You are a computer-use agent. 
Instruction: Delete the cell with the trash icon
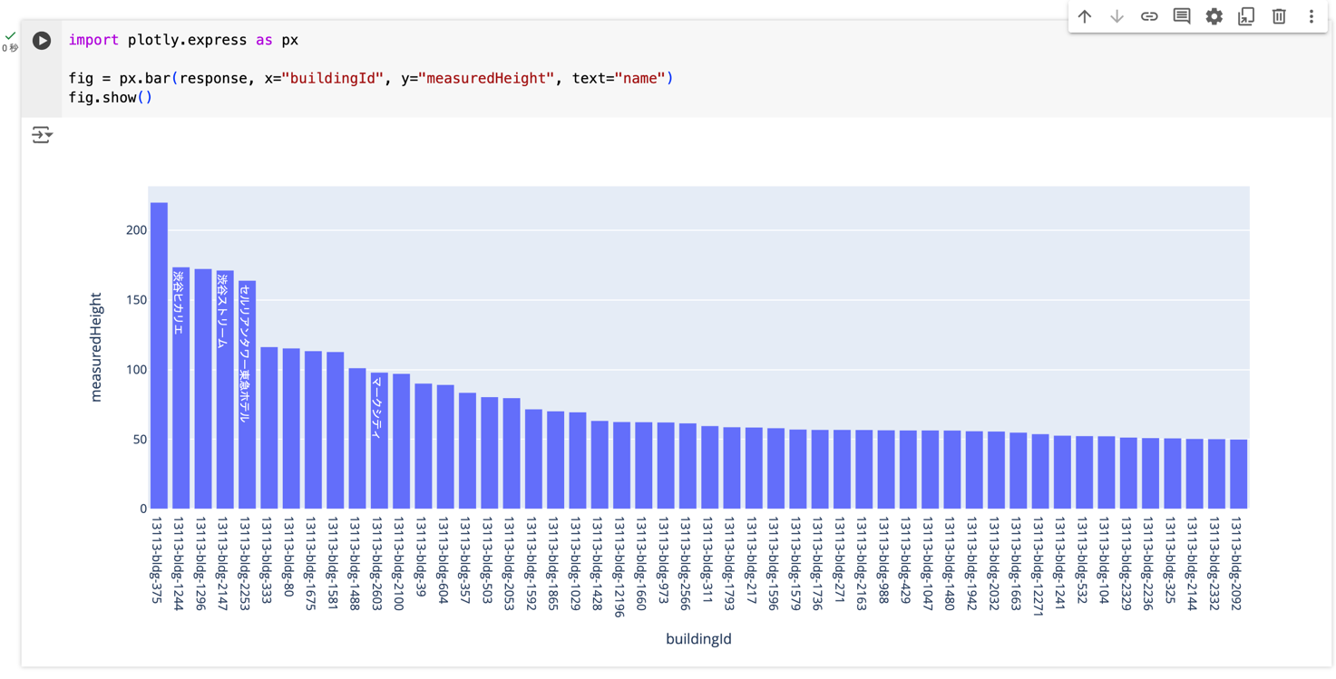tap(1279, 16)
